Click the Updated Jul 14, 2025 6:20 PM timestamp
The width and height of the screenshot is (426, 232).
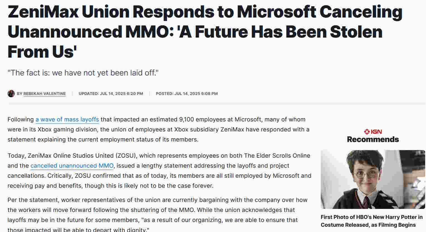tap(111, 94)
